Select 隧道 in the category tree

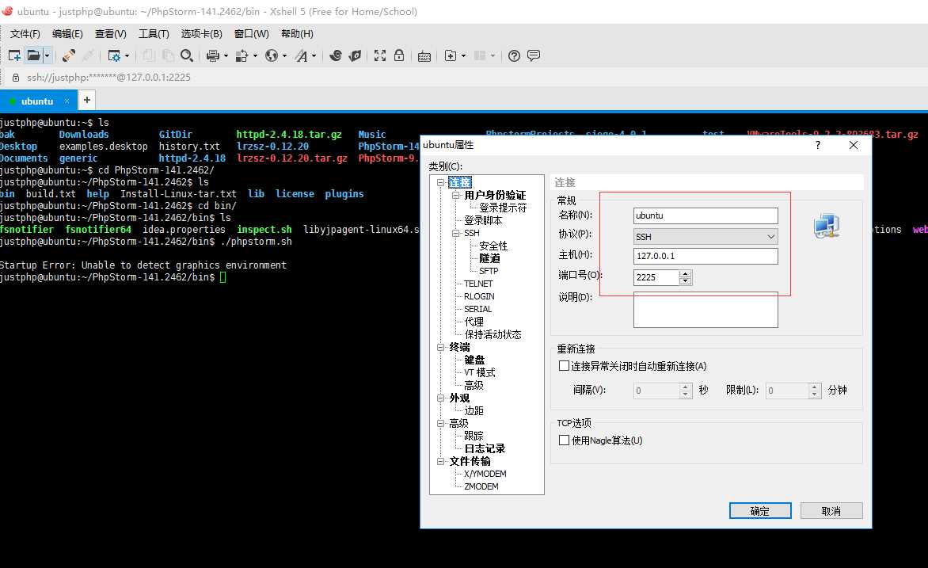click(x=489, y=259)
